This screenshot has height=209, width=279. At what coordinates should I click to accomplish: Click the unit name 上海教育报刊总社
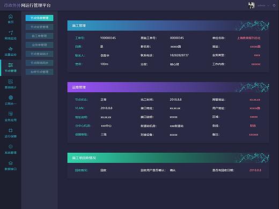(248, 38)
